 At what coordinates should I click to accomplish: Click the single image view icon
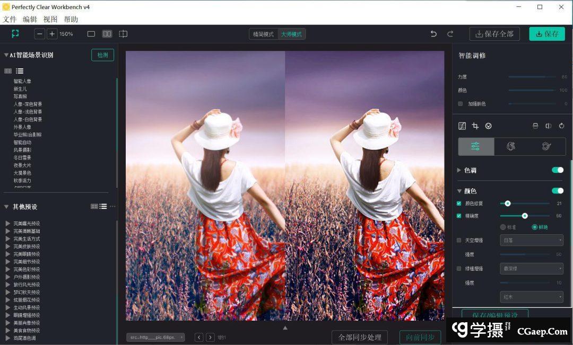[91, 34]
